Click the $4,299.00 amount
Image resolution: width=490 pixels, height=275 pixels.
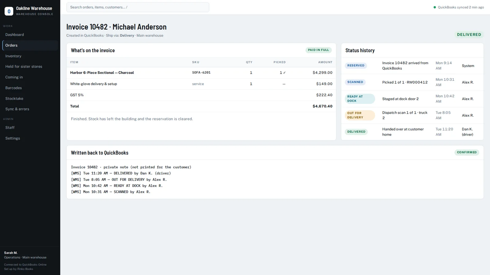pyautogui.click(x=322, y=73)
